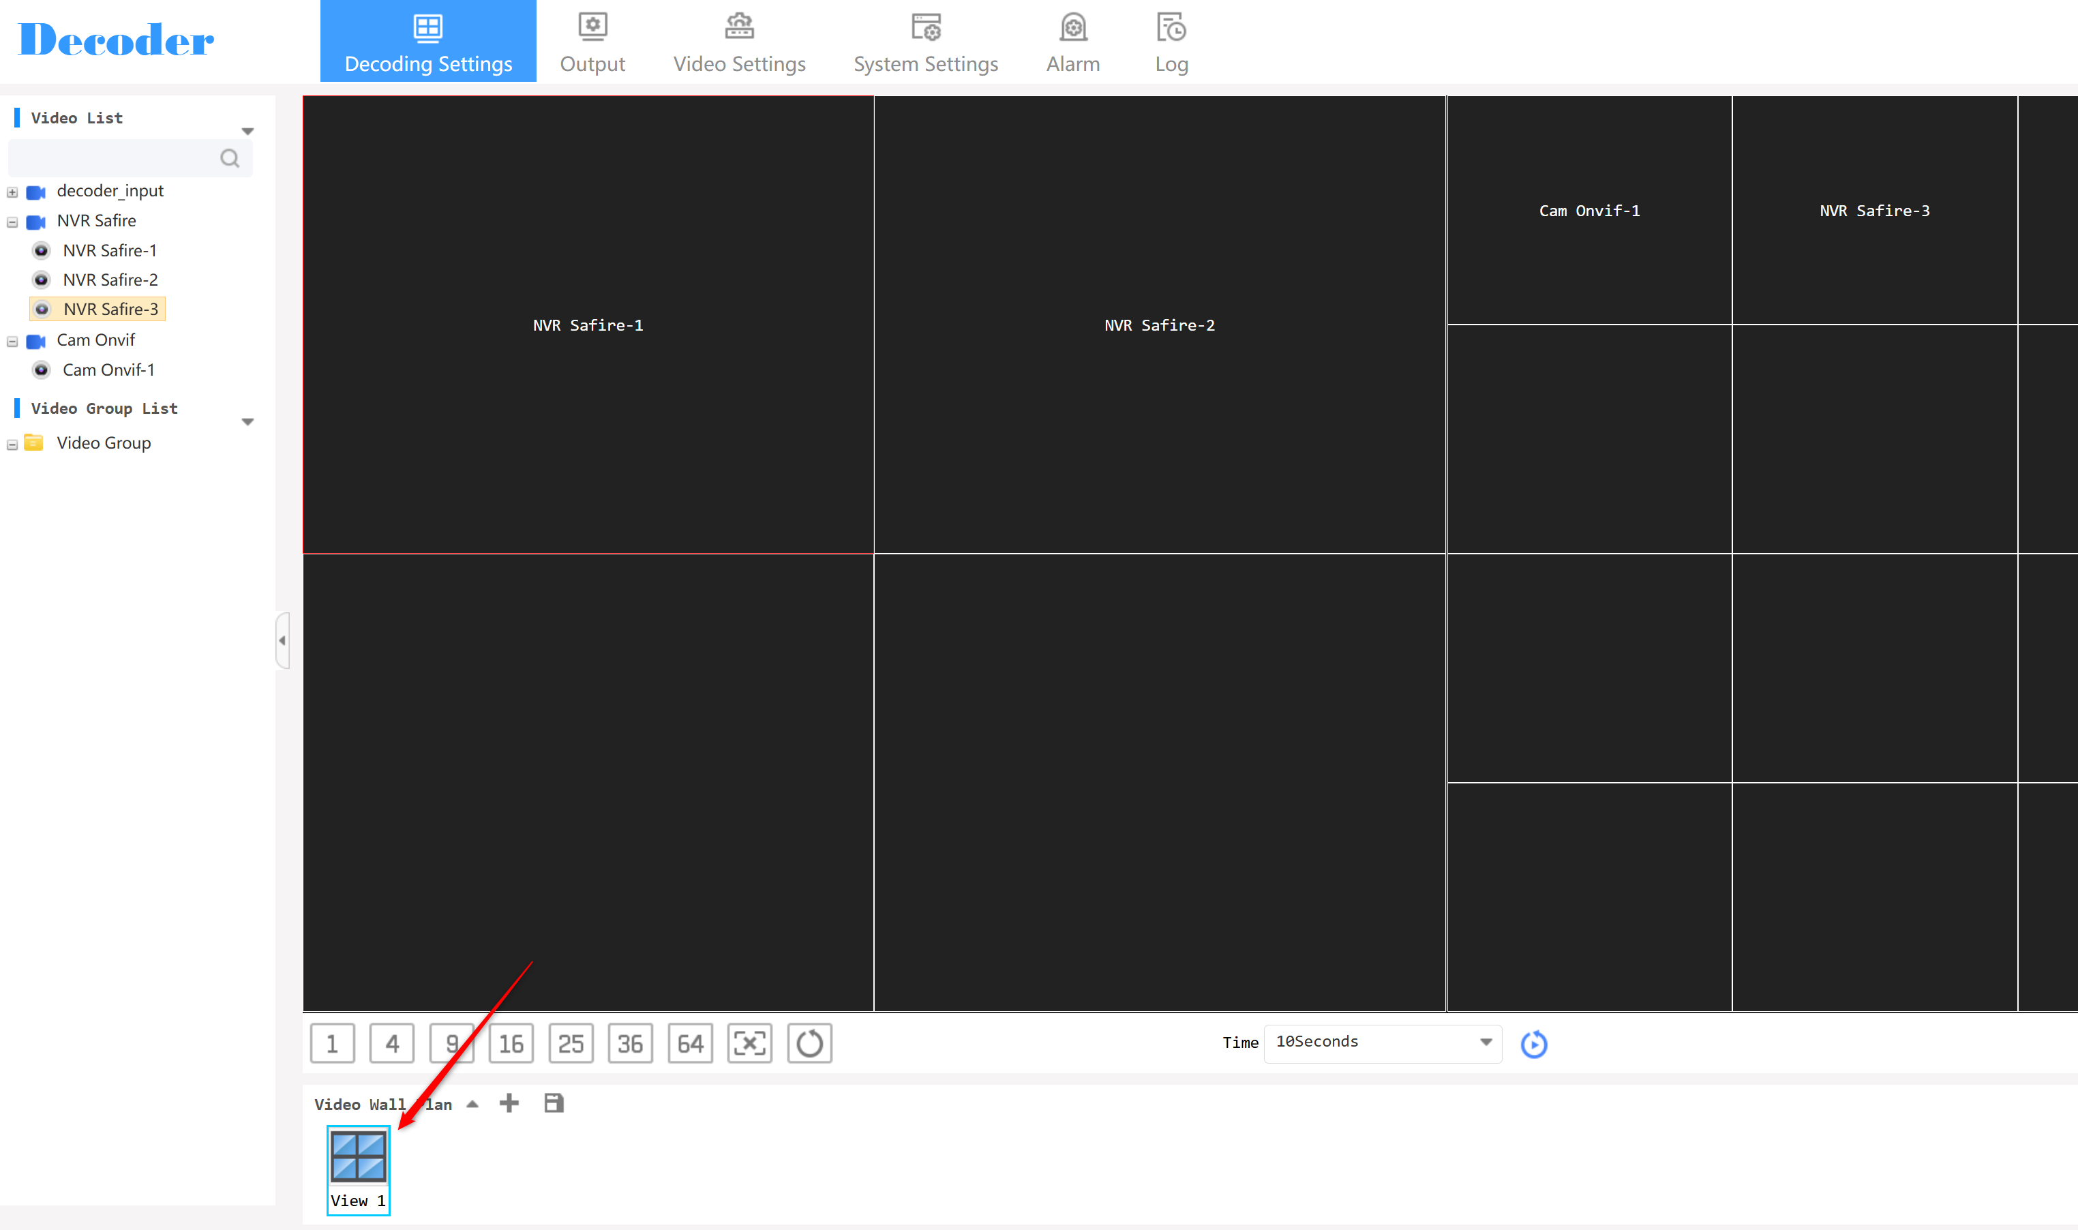Set 16-window split layout
Viewport: 2078px width, 1230px height.
[511, 1042]
